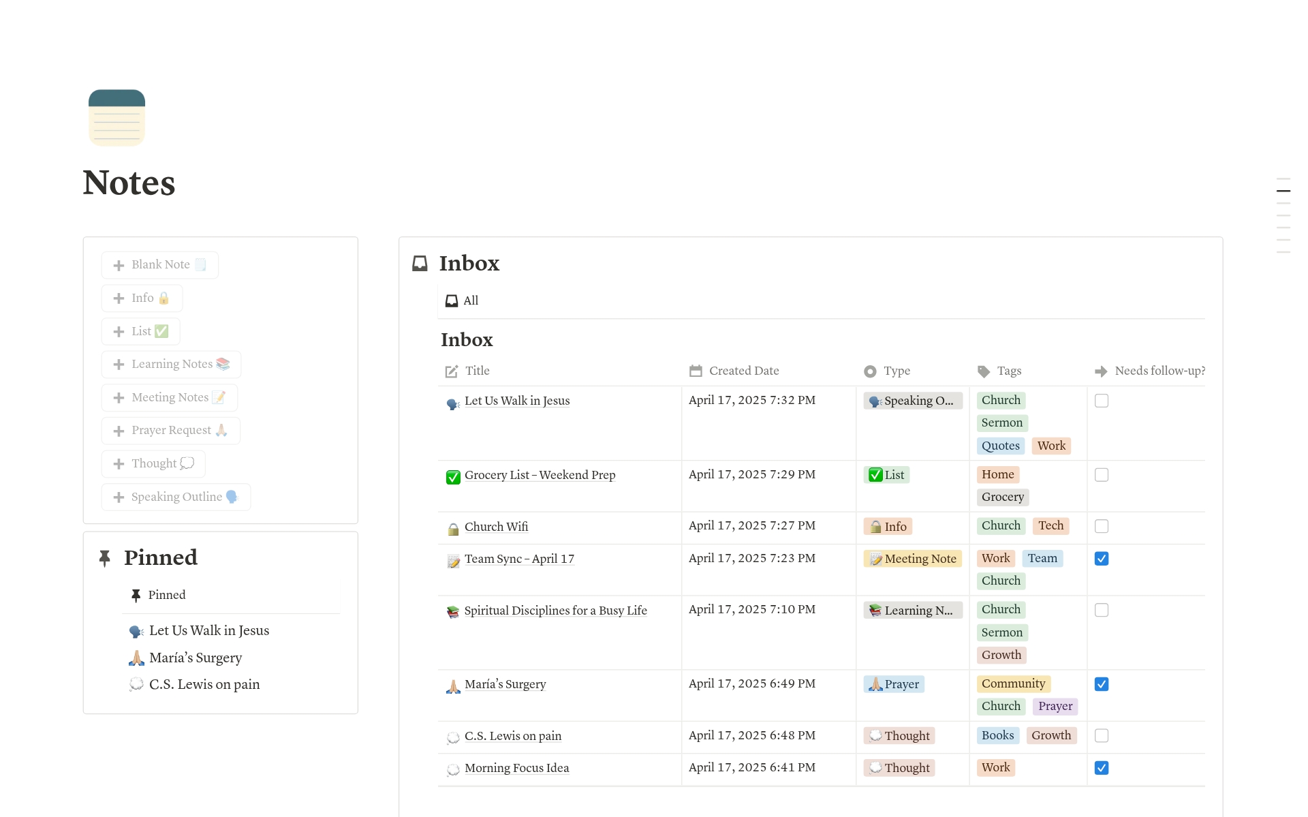The height and width of the screenshot is (817, 1308).
Task: Click the Tech tag on Church Wifi row
Action: (1050, 525)
